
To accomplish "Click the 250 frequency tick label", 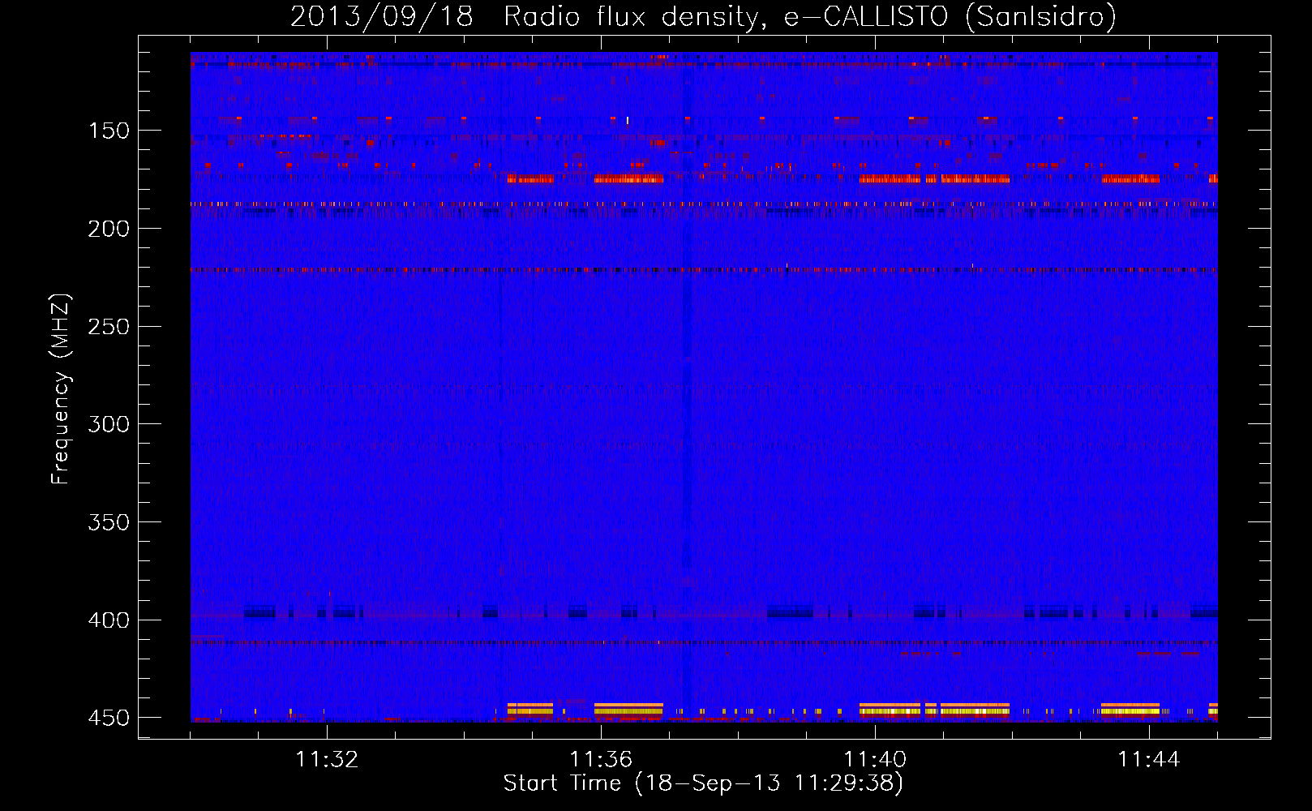I will 109,327.
